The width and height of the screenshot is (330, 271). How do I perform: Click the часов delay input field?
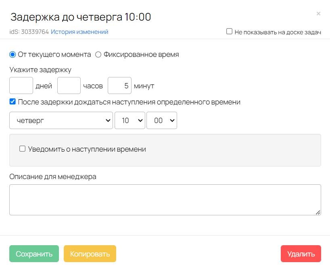coord(69,86)
